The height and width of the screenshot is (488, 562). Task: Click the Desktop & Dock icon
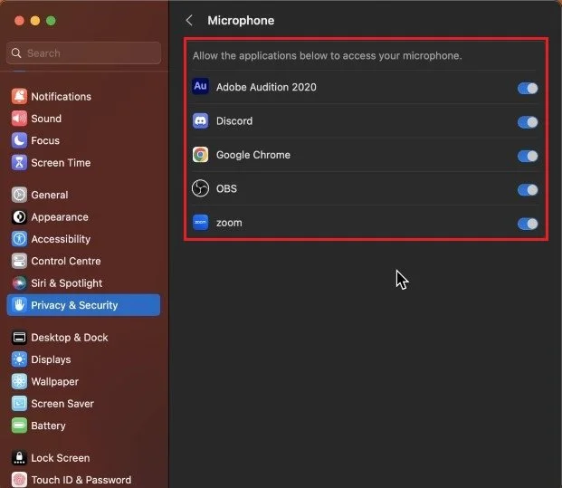pos(19,338)
